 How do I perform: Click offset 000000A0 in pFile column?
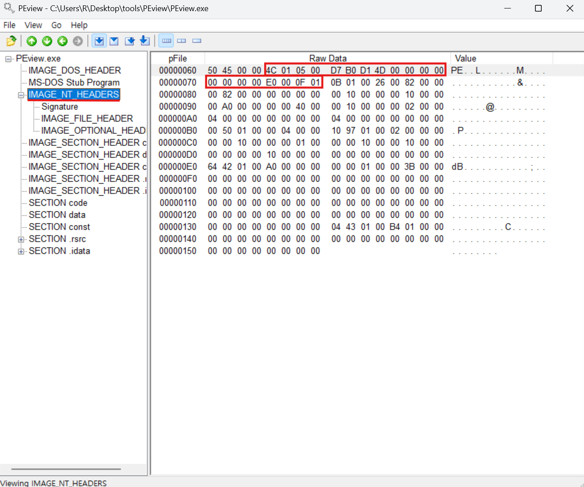click(x=178, y=119)
